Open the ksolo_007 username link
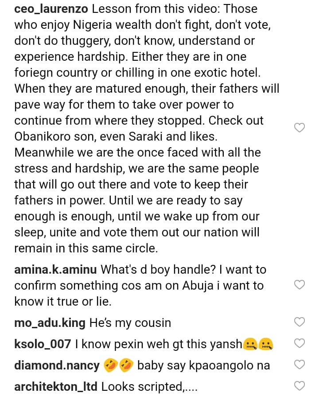This screenshot has width=319, height=397. (x=43, y=344)
